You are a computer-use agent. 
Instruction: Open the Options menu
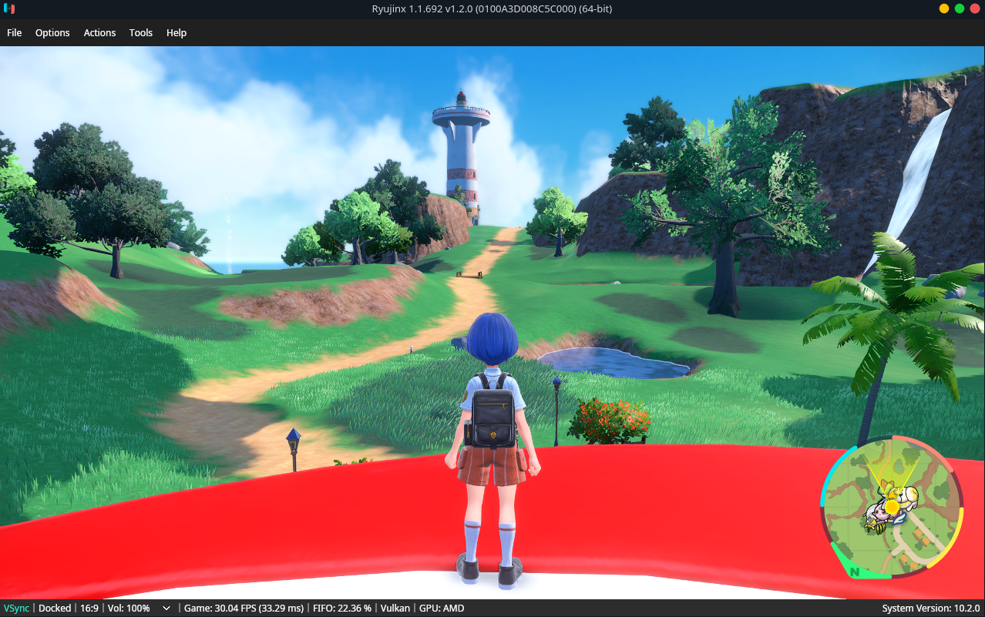coord(52,33)
